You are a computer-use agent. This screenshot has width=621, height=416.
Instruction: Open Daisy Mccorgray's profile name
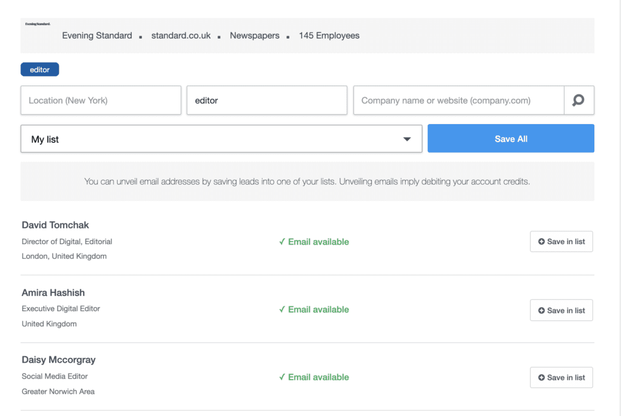coord(59,360)
